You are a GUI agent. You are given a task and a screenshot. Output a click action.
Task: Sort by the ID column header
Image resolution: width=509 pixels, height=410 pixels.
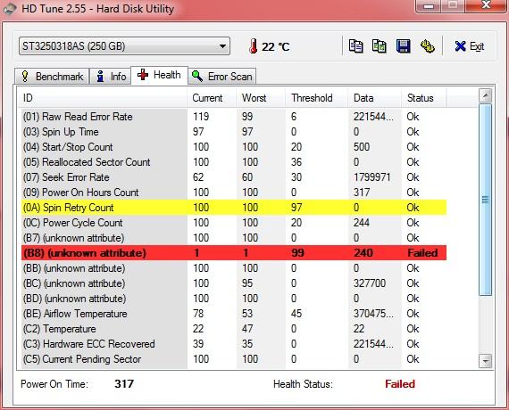[103, 98]
